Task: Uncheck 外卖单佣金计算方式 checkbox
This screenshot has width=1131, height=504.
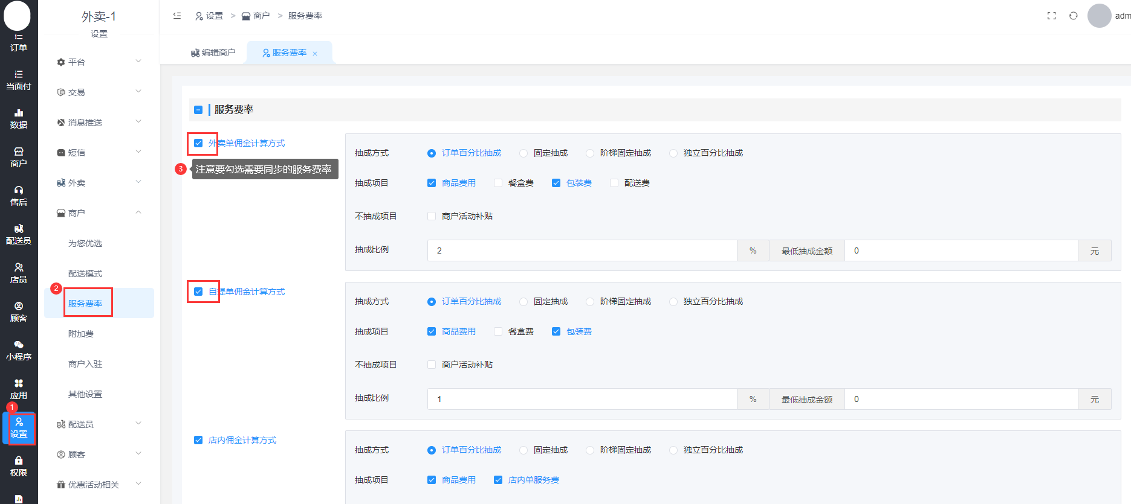Action: click(198, 143)
